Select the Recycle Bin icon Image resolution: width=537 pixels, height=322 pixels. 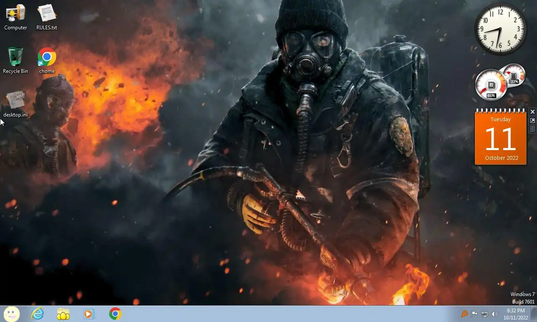click(16, 61)
